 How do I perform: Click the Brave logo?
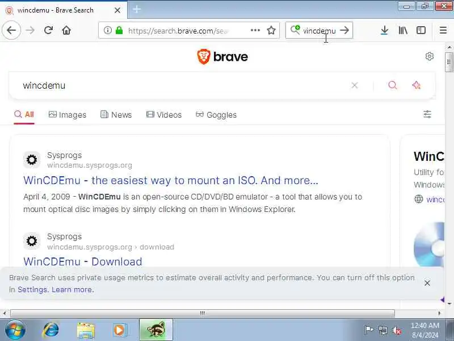coord(222,56)
